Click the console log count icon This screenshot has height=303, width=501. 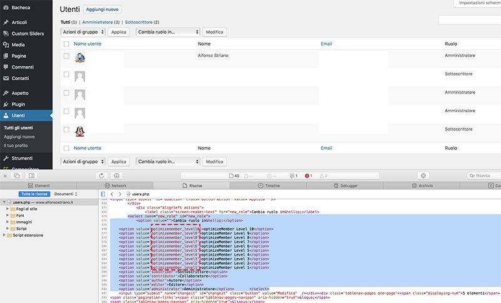292,176
